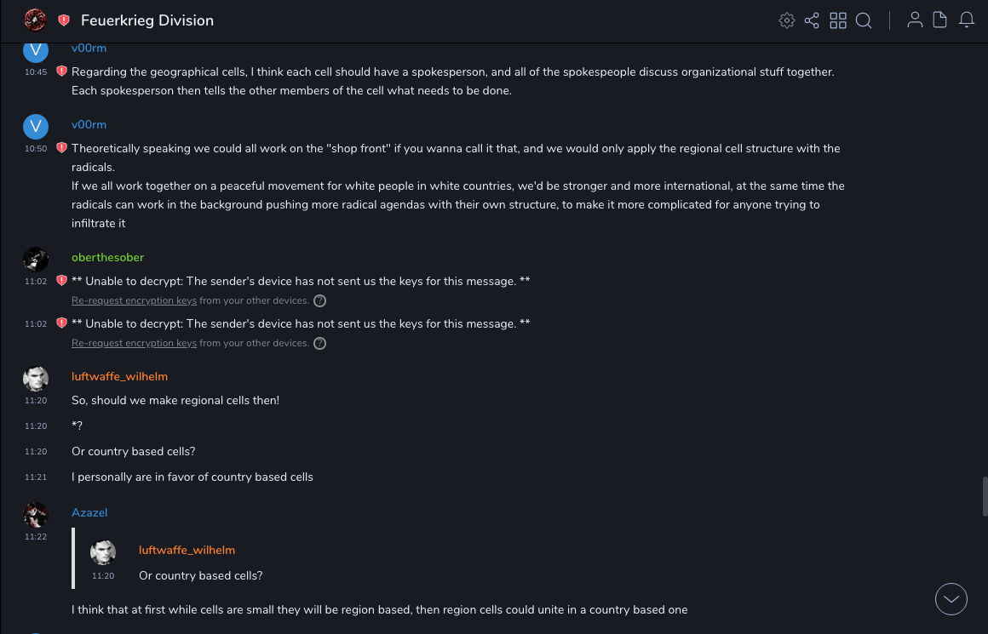Search messages with magnifier icon
Screen dimensions: 988x634
(864, 20)
